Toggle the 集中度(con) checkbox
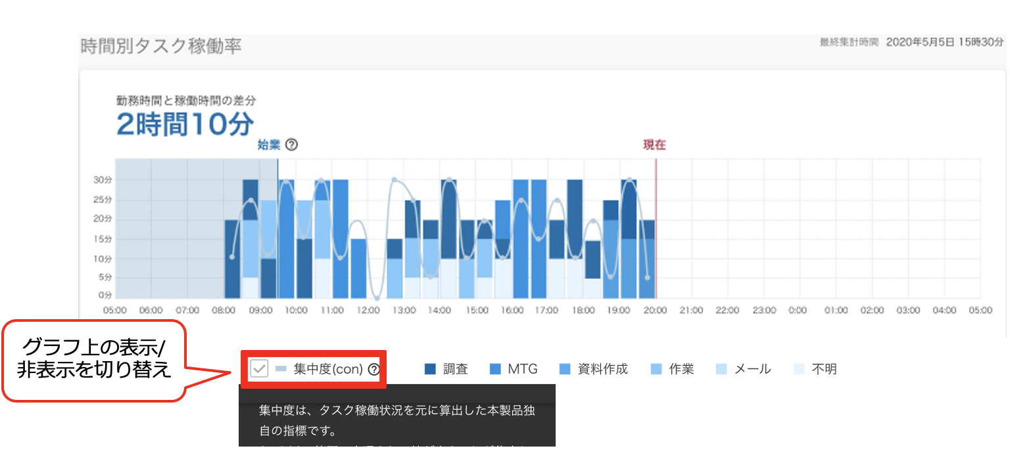Viewport: 1010px width, 461px height. pyautogui.click(x=260, y=369)
